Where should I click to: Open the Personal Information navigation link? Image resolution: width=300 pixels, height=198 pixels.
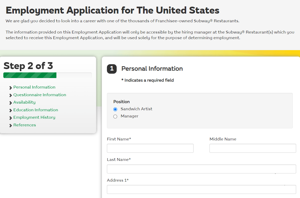(34, 87)
